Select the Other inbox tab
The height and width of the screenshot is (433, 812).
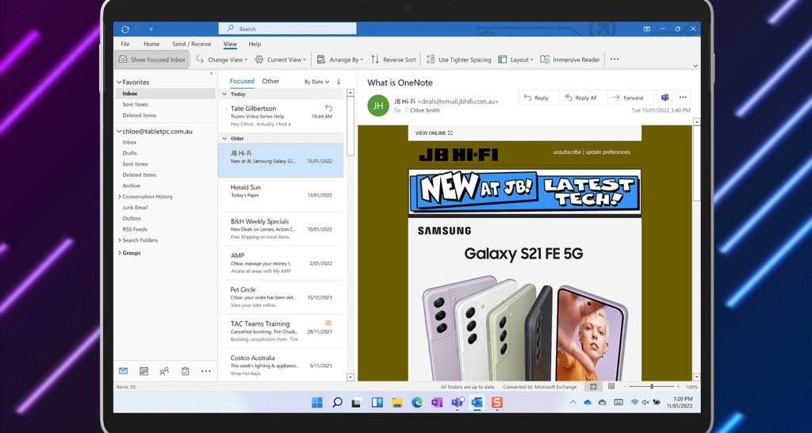270,82
